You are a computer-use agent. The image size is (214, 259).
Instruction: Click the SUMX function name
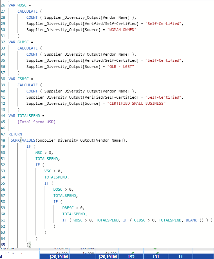click(15, 140)
